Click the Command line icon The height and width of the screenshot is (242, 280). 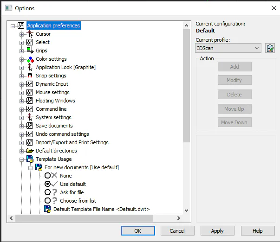coord(30,109)
